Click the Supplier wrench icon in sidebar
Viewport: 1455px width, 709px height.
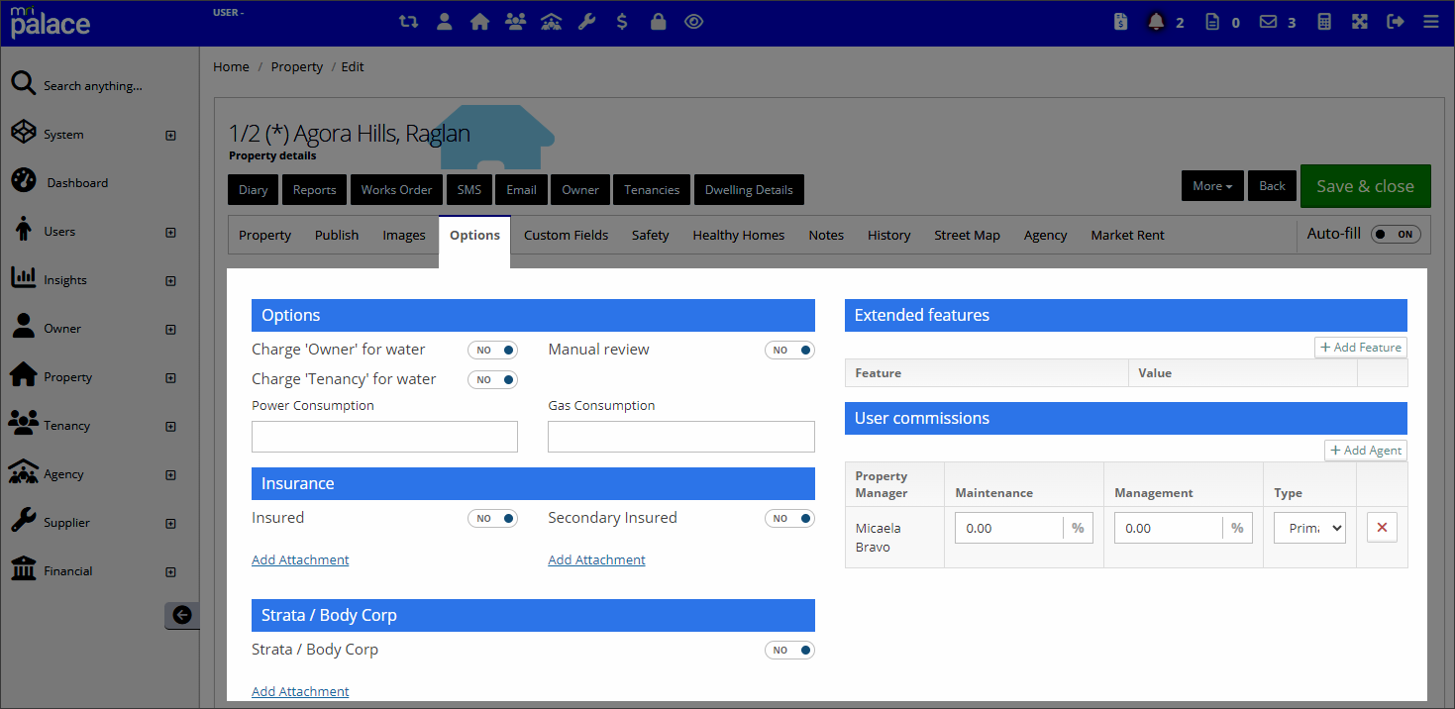[24, 521]
